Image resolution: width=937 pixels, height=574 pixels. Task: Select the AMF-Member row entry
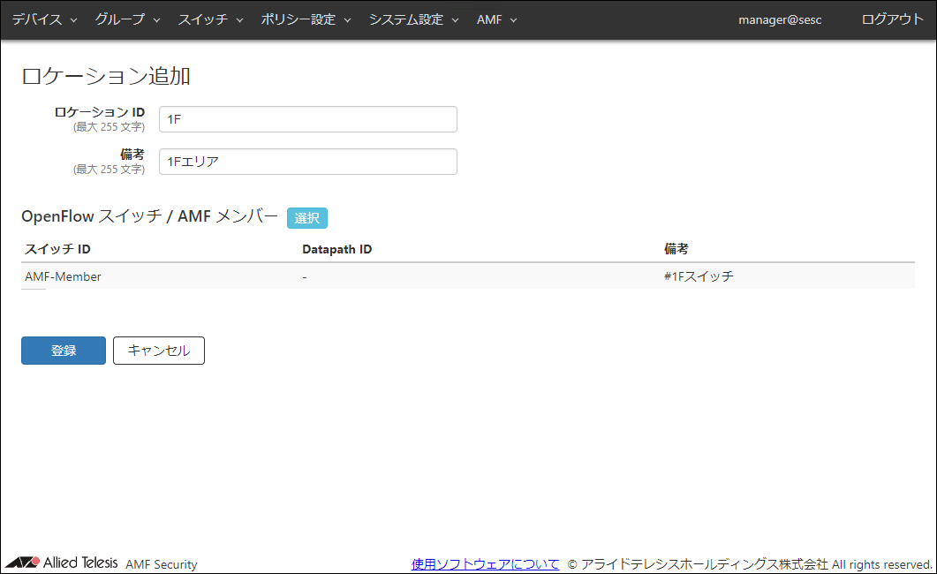point(63,276)
